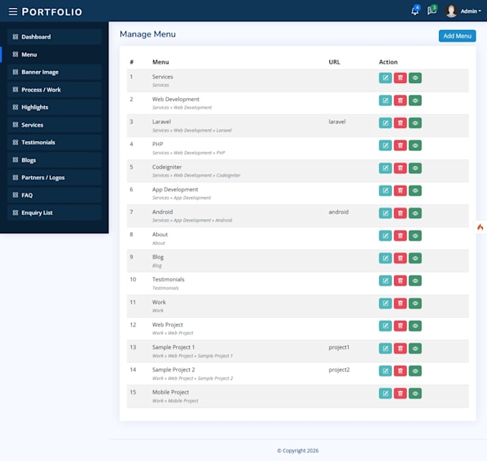The image size is (487, 461).
Task: Open the notifications bell icon
Action: coord(415,11)
